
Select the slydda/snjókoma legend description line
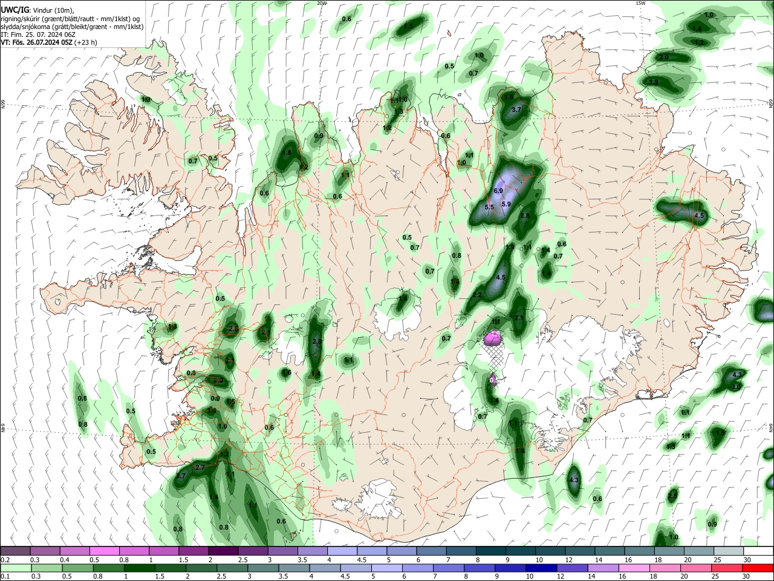[72, 27]
